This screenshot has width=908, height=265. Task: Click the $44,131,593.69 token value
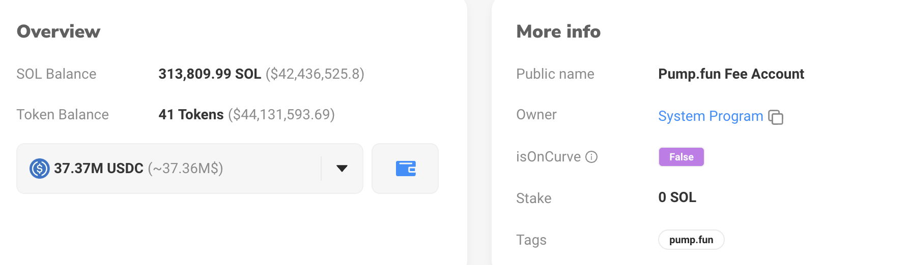pyautogui.click(x=281, y=115)
